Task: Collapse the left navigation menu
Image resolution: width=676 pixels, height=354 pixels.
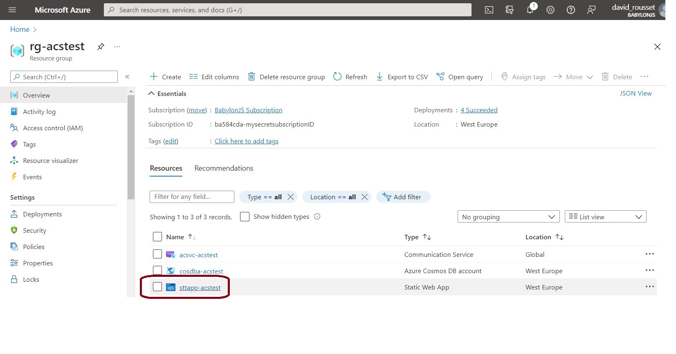Action: pos(127,77)
